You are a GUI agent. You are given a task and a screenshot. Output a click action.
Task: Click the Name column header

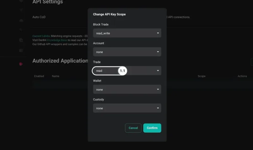pyautogui.click(x=56, y=76)
